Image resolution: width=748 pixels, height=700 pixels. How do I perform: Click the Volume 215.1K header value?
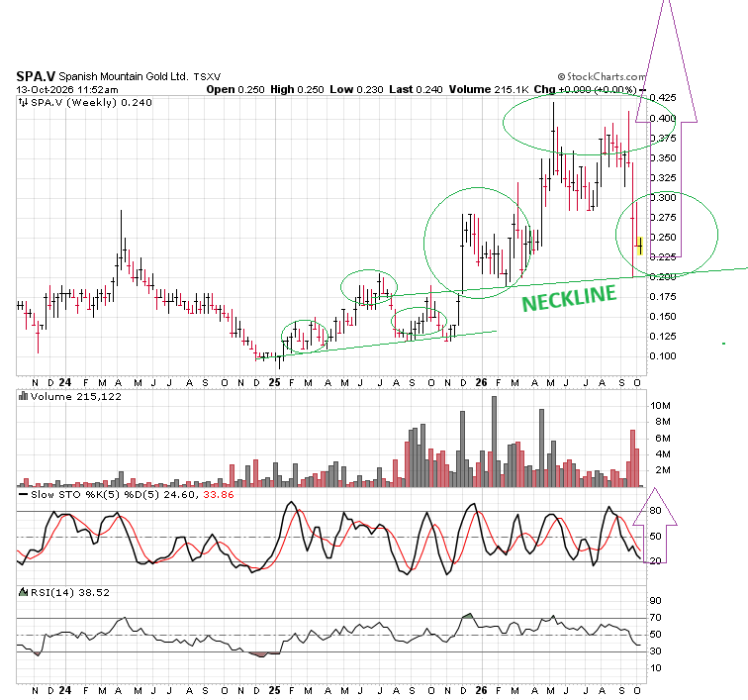489,89
